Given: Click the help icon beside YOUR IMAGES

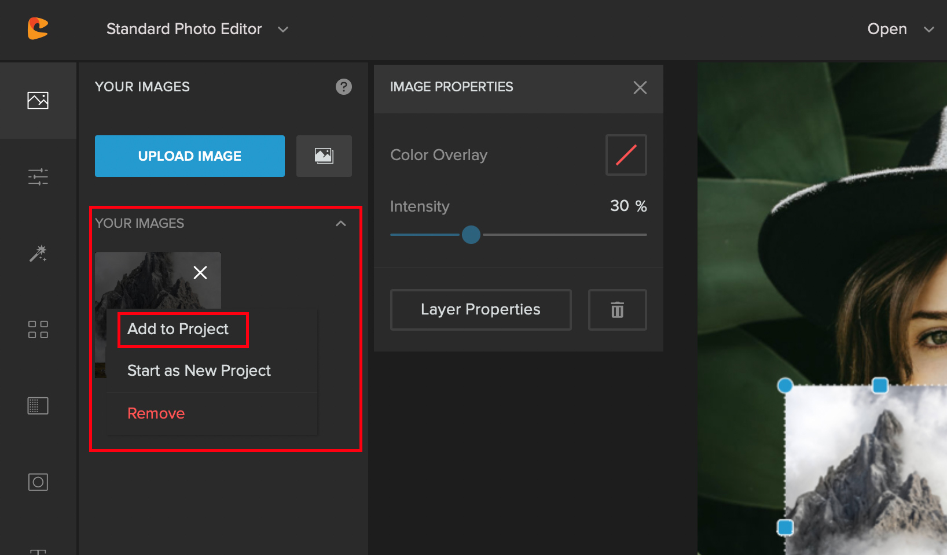Looking at the screenshot, I should click(x=344, y=87).
